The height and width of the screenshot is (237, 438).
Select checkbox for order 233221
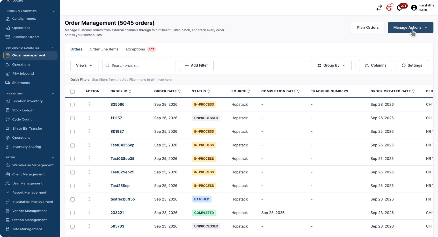[72, 213]
